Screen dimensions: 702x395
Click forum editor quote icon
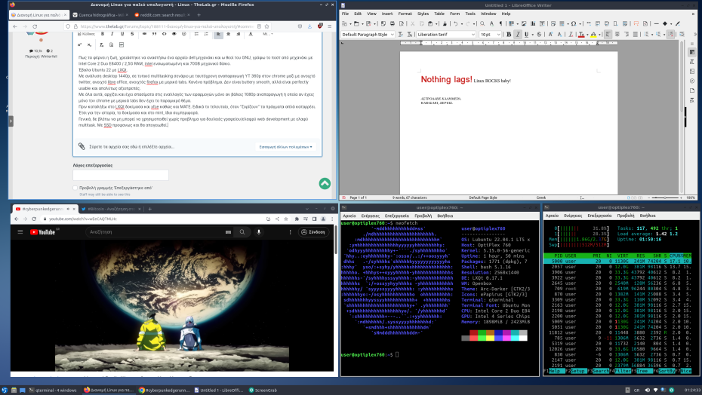(154, 34)
